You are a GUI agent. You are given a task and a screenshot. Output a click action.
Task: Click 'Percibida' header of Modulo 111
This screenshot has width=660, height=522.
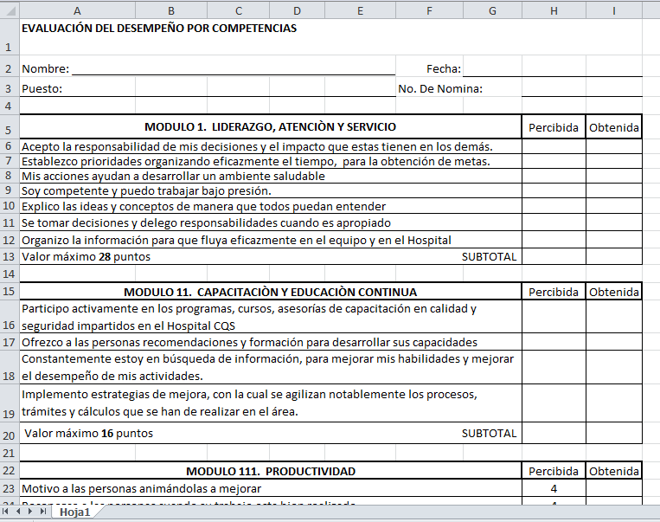point(554,471)
